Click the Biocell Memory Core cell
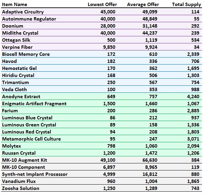This screenshot has width=204, height=194. 26,54
